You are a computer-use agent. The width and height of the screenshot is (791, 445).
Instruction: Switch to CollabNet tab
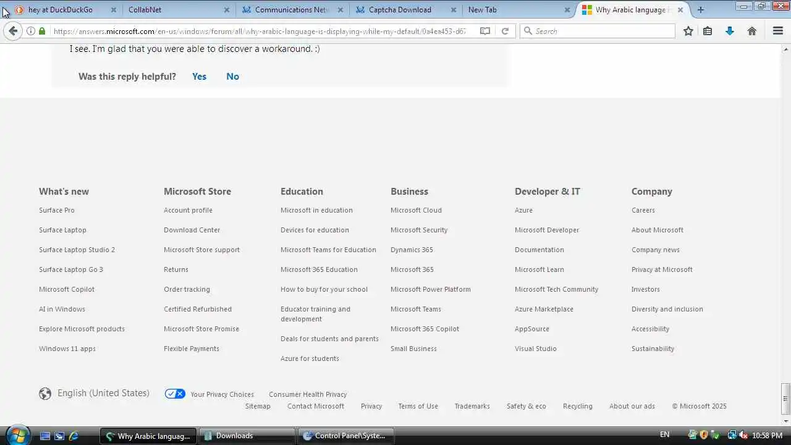(145, 10)
